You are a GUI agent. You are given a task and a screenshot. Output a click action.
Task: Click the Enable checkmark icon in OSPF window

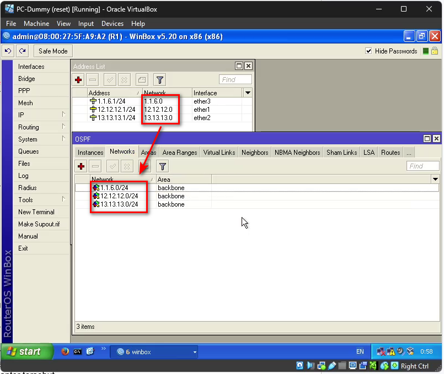(x=113, y=166)
